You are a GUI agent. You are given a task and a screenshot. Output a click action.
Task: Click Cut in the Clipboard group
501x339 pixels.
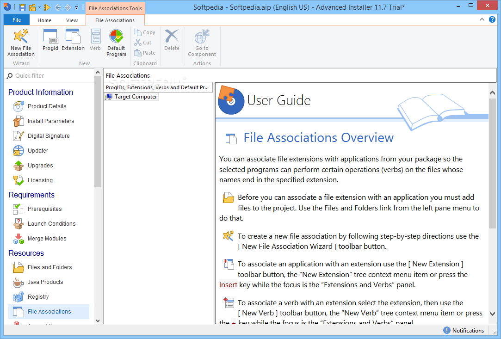[x=143, y=43]
